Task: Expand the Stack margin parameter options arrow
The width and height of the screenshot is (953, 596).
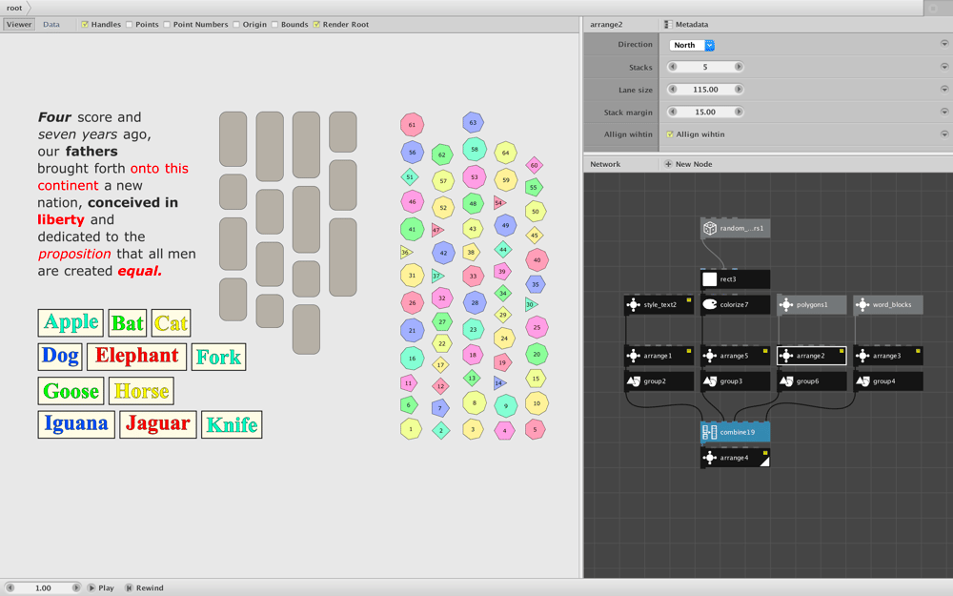Action: (943, 112)
